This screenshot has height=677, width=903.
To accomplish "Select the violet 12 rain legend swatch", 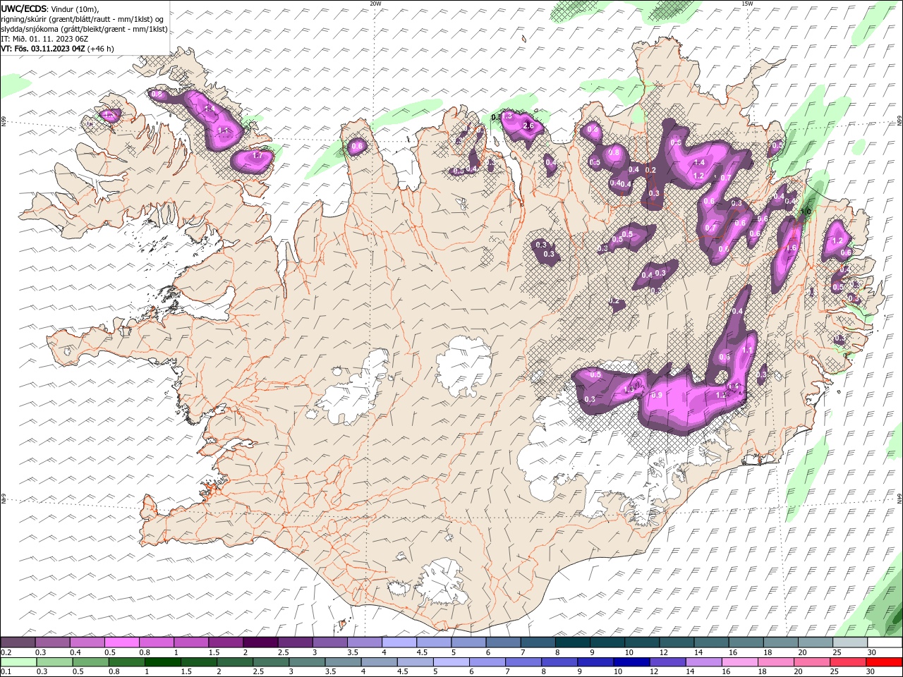I will tap(667, 662).
